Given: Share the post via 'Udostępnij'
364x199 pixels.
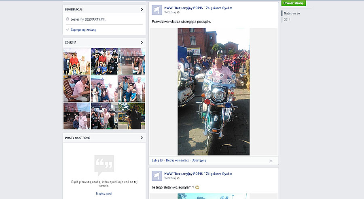Looking at the screenshot, I should [x=199, y=160].
